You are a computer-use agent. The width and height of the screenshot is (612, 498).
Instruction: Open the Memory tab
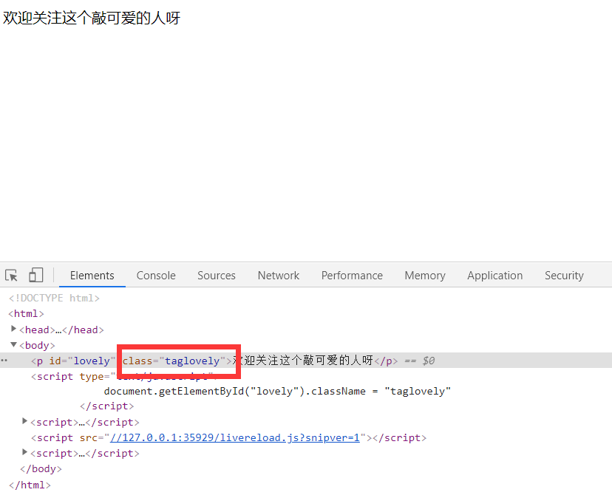(425, 276)
